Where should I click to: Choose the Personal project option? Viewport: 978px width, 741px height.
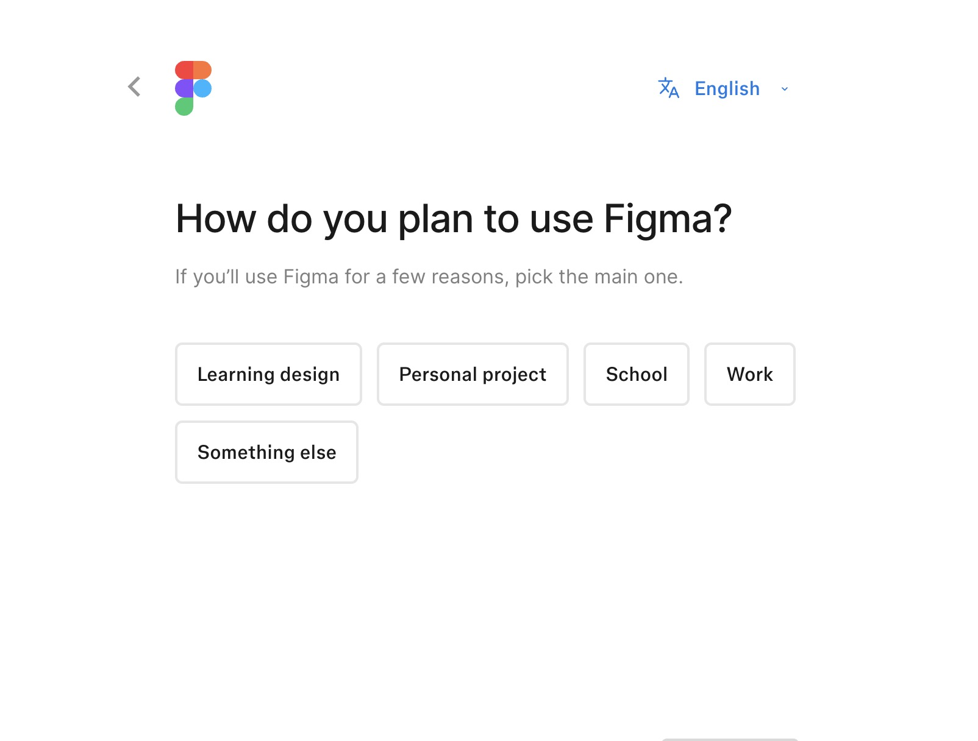tap(473, 374)
